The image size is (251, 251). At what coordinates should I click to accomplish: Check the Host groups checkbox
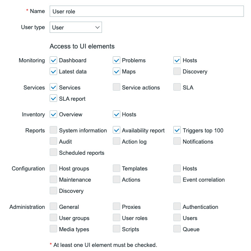tap(53, 169)
